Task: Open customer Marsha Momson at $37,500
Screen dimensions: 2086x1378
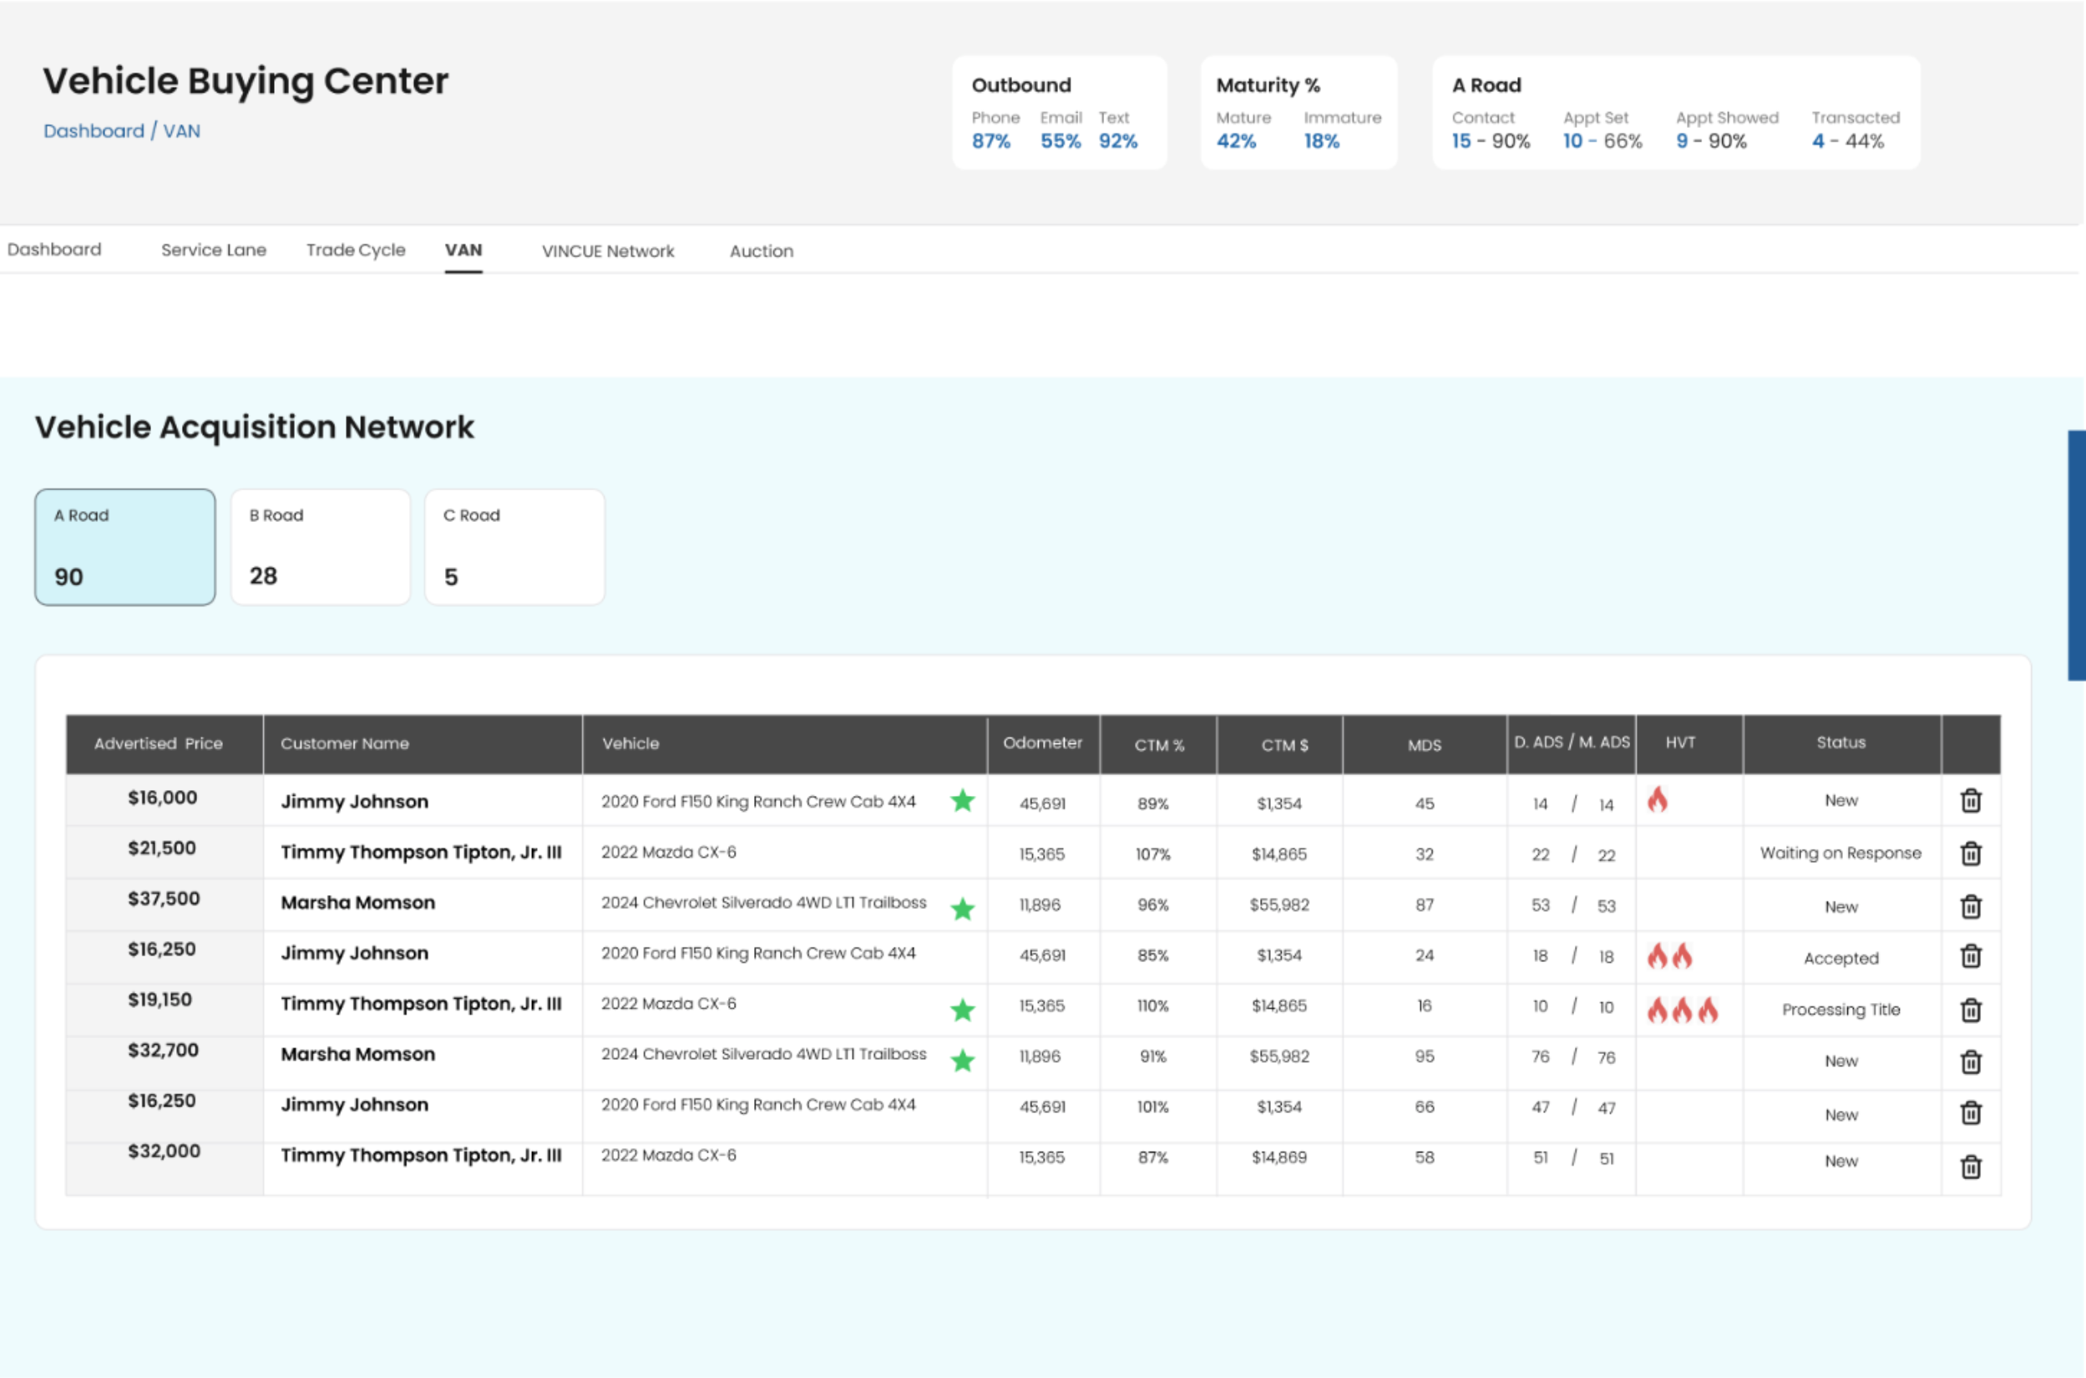Action: [x=357, y=903]
